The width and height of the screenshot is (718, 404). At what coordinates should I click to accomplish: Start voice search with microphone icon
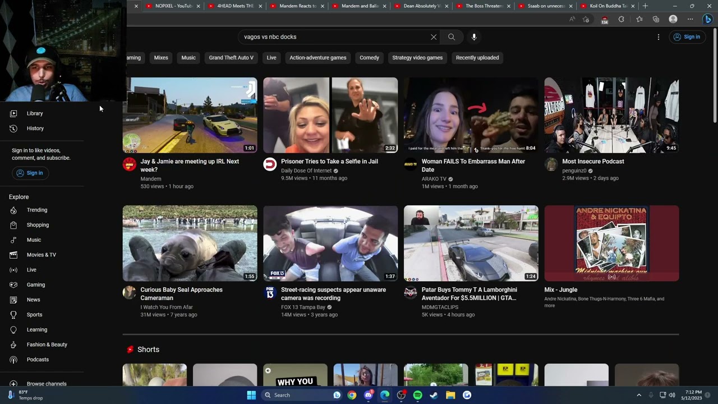point(474,37)
